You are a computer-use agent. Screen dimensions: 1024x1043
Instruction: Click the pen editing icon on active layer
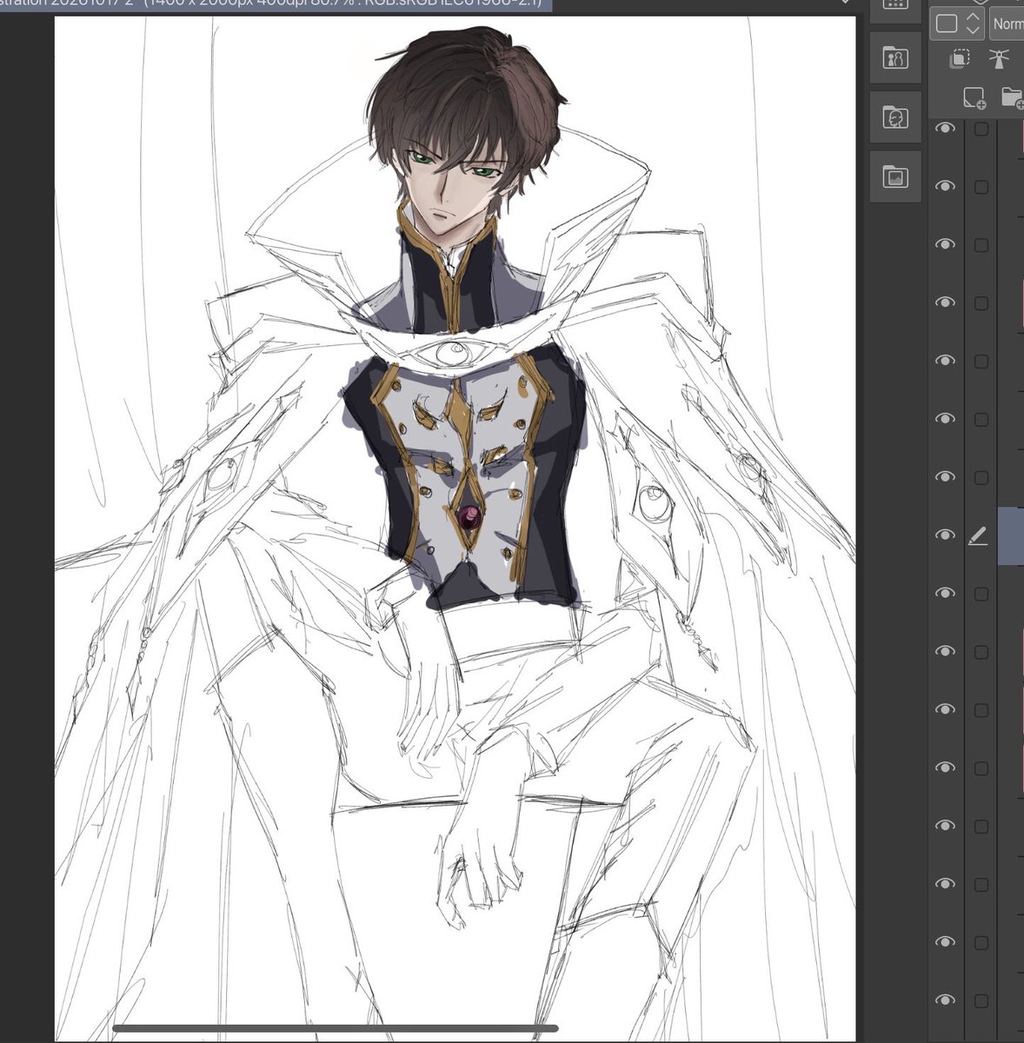[x=979, y=536]
